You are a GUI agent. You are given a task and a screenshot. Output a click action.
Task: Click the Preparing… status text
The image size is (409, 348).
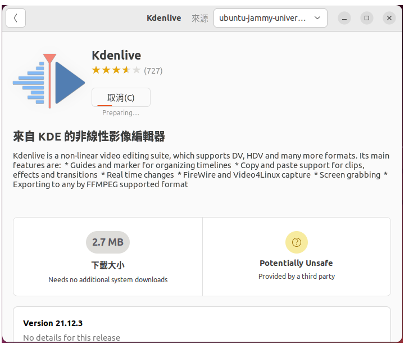pyautogui.click(x=120, y=113)
